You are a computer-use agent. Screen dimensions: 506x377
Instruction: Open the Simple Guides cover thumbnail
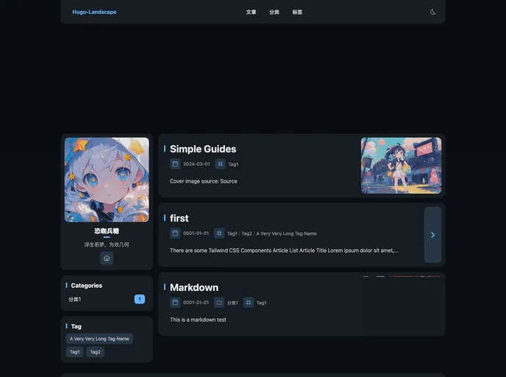point(401,166)
